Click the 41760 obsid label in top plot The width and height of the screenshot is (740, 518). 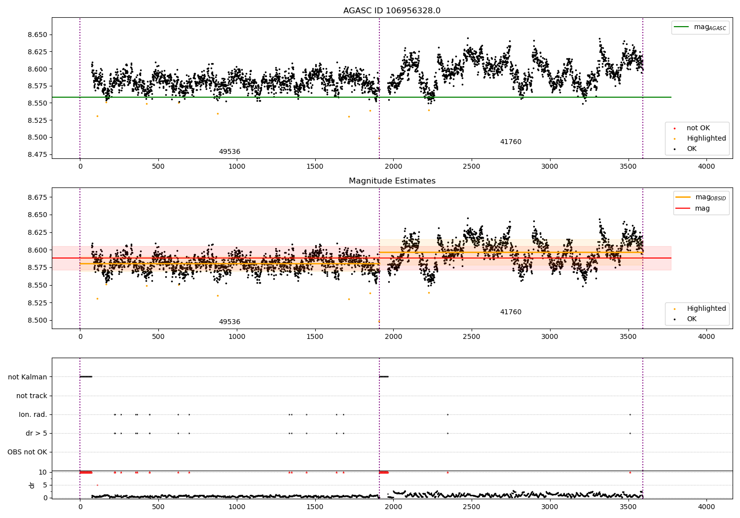[x=511, y=142]
